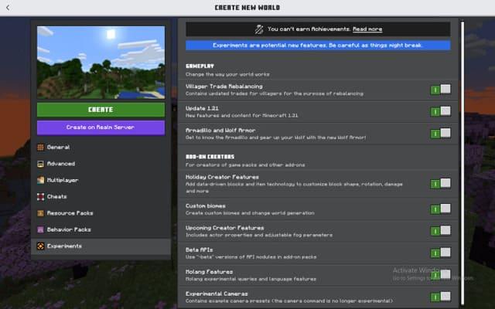
Task: Disable the Update 1.21 experiment toggle
Action: click(x=440, y=111)
